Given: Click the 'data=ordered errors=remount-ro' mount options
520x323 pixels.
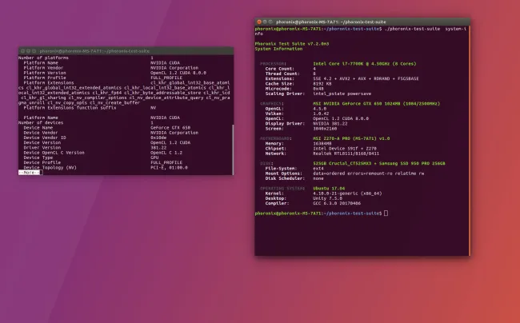Looking at the screenshot, I should pyautogui.click(x=369, y=173).
